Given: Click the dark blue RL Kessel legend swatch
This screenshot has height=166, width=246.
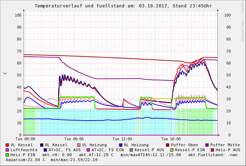Looking at the screenshot, I should point(42,145).
